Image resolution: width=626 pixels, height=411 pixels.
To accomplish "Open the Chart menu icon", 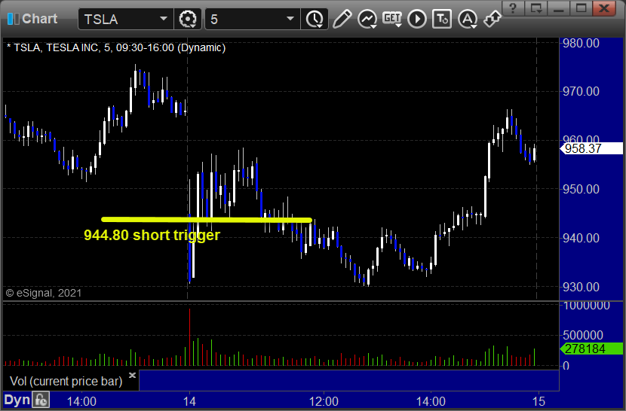I will click(x=13, y=19).
